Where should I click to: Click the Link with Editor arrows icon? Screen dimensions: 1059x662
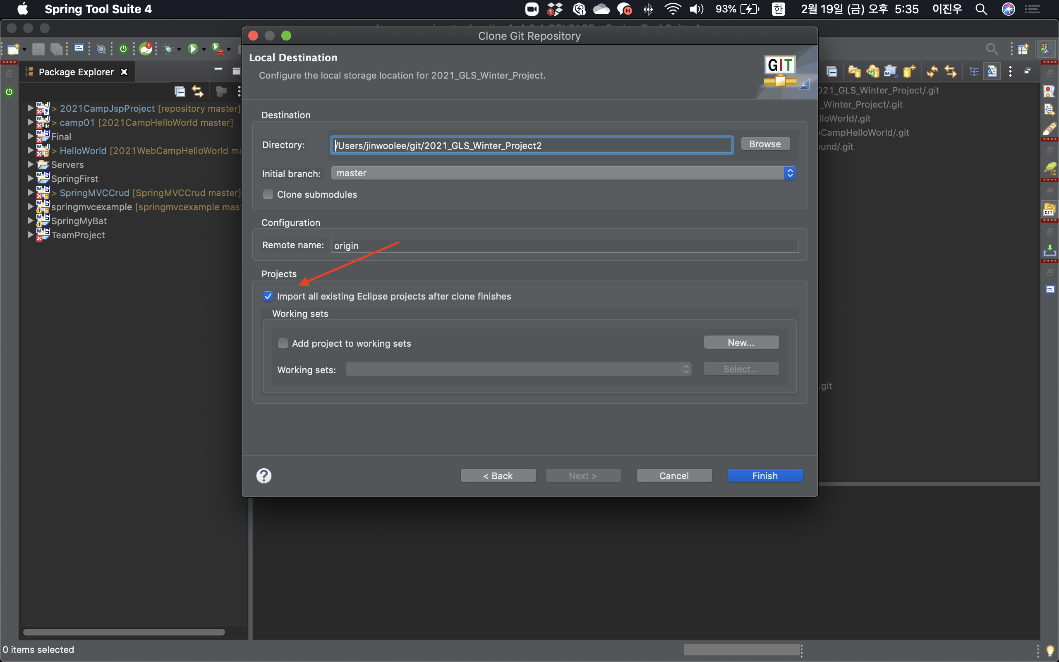(198, 91)
